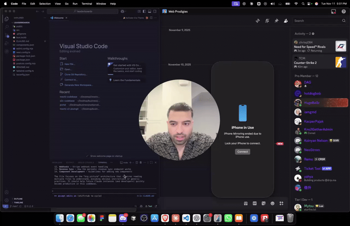Click the Copilot chat icon in title bar
350x226 pixels.
point(122,11)
